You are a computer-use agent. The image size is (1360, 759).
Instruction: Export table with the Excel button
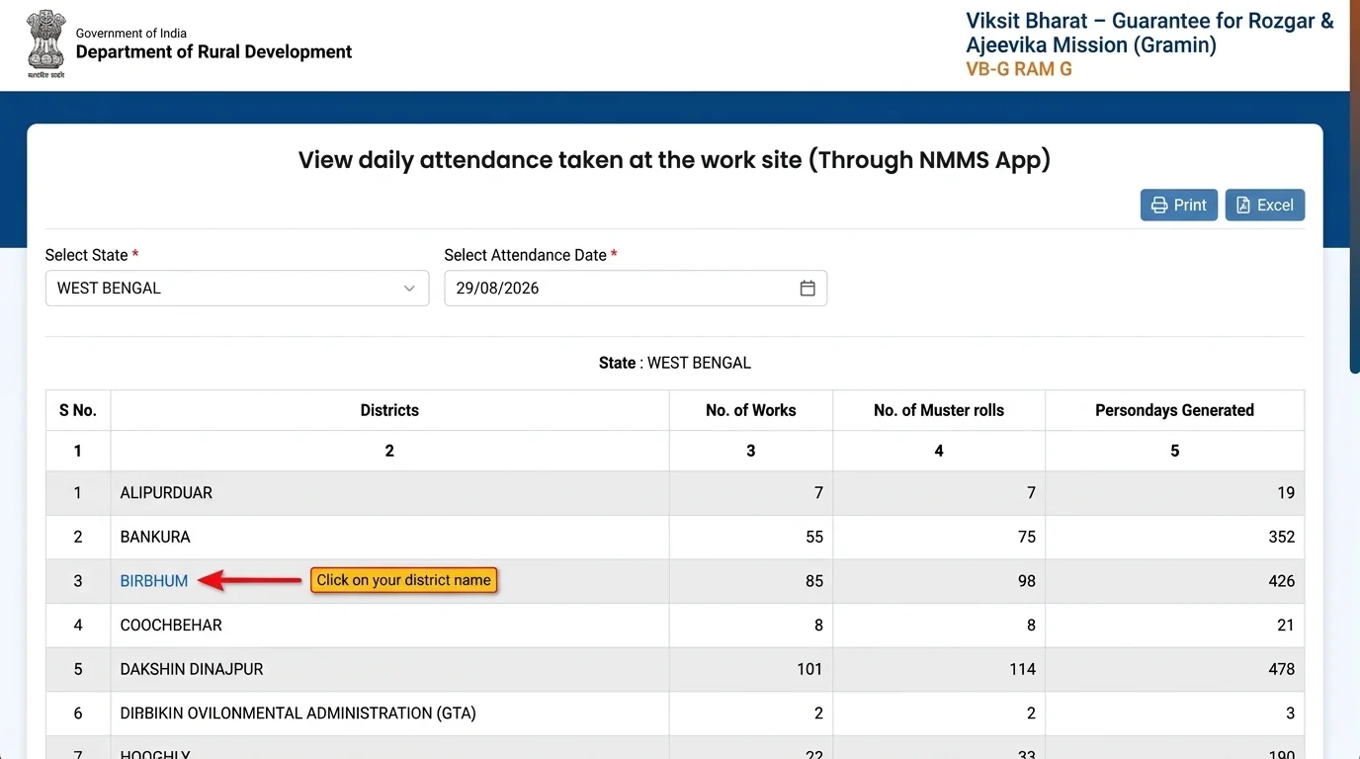1265,205
